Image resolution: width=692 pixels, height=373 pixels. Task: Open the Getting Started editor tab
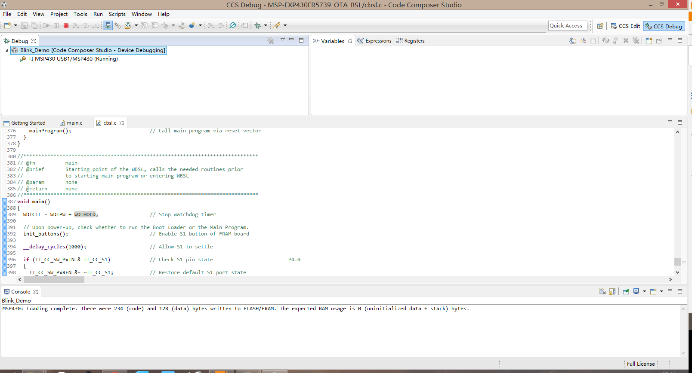click(x=25, y=123)
